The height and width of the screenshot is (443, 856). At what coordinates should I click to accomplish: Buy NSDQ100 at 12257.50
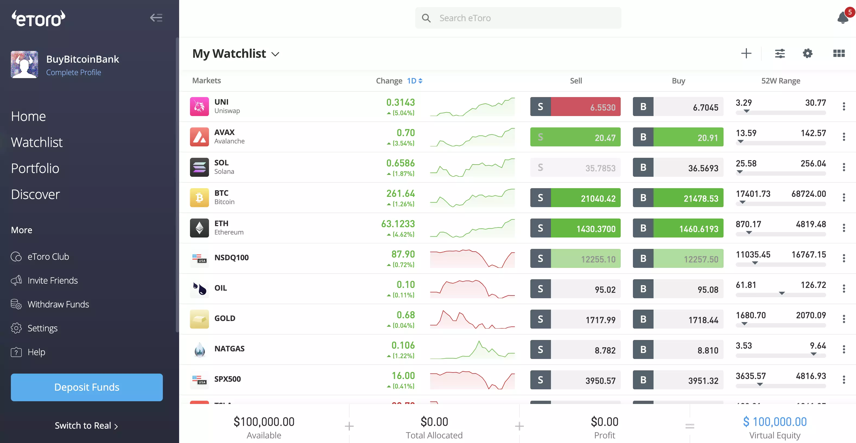(x=678, y=258)
